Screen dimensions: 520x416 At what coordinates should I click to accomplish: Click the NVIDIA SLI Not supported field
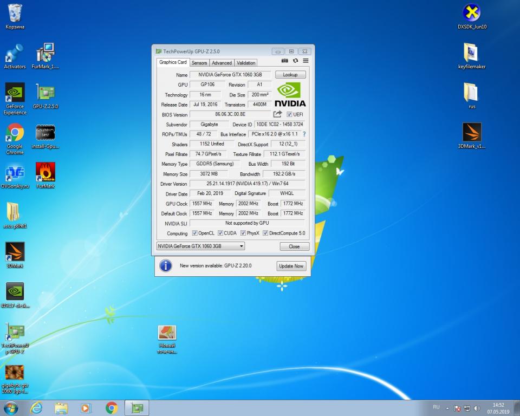point(248,223)
